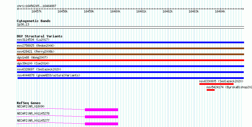Click the 16460k ruler tick label

(x=115, y=11)
